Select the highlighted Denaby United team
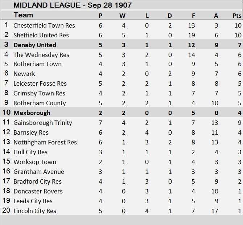 [35, 45]
